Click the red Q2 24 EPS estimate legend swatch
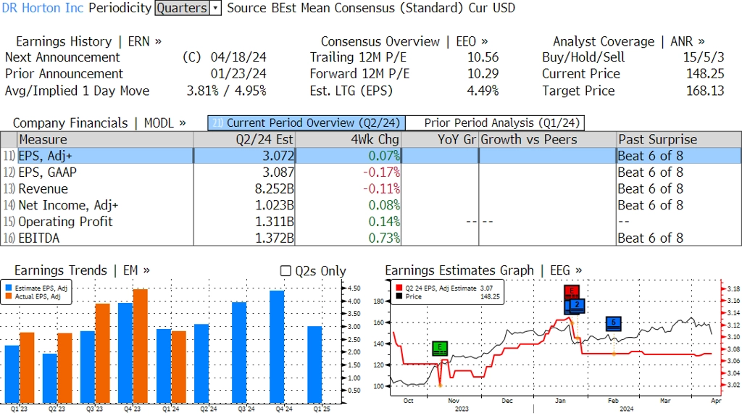 click(399, 288)
